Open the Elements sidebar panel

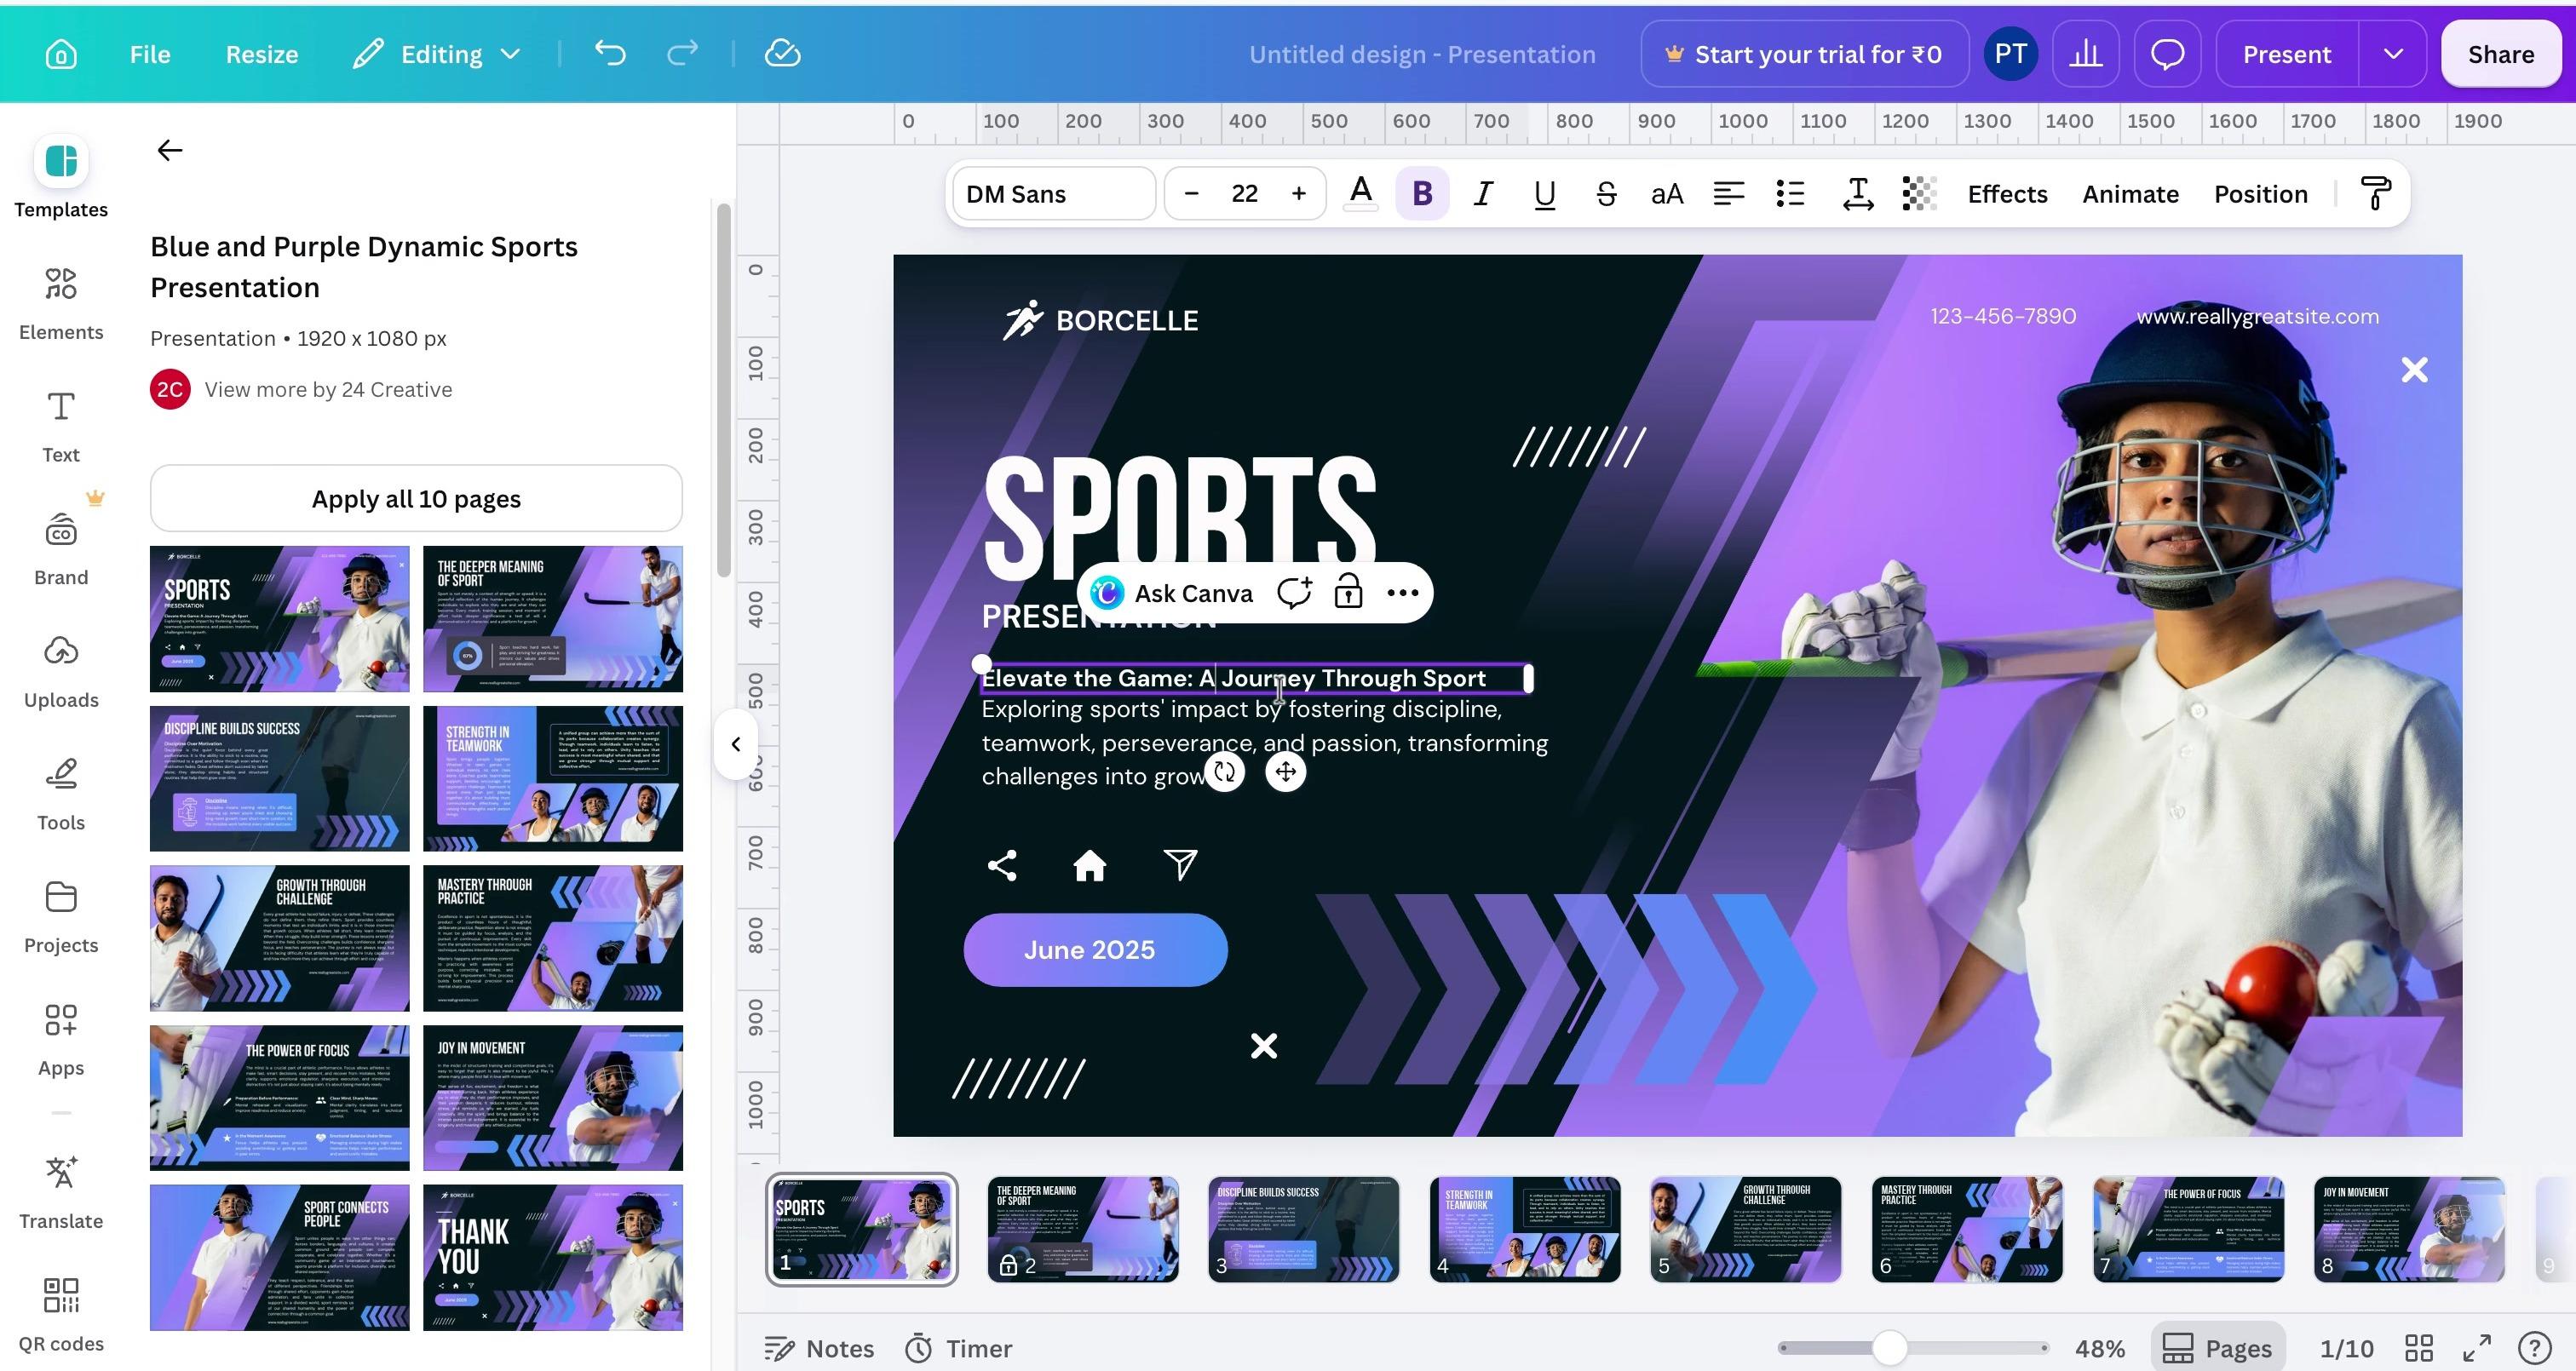click(x=61, y=304)
